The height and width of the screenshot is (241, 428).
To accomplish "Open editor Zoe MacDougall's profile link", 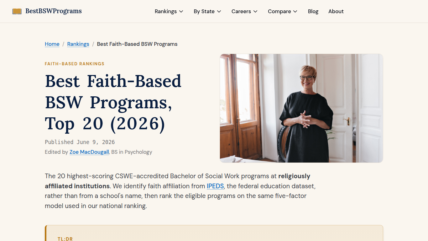I will pyautogui.click(x=89, y=152).
